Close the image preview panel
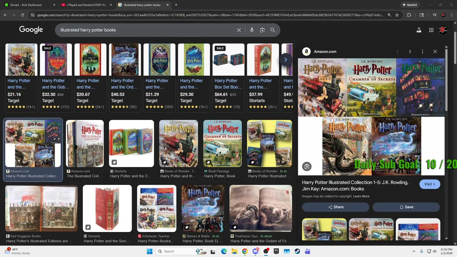This screenshot has height=257, width=457. 435,51
